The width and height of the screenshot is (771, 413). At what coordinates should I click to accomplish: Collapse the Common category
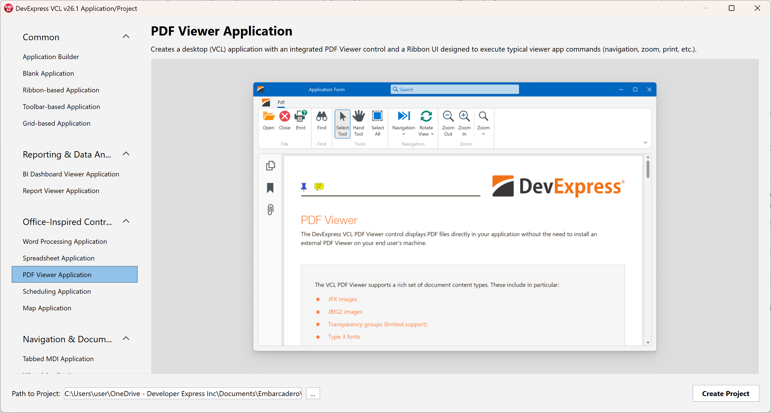[126, 37]
